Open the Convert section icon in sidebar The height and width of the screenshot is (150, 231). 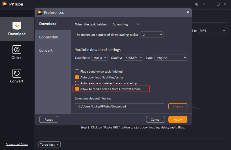coord(17,73)
